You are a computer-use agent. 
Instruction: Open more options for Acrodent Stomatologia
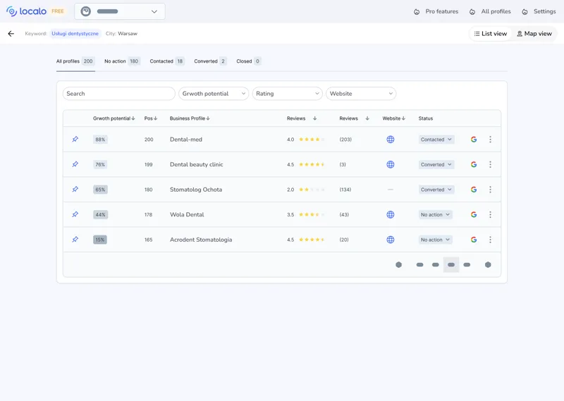click(490, 240)
